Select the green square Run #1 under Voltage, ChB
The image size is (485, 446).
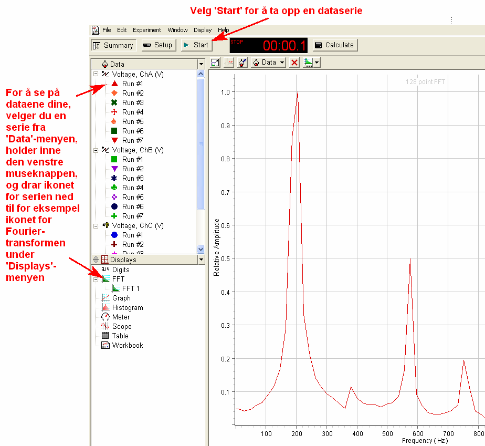(x=128, y=159)
